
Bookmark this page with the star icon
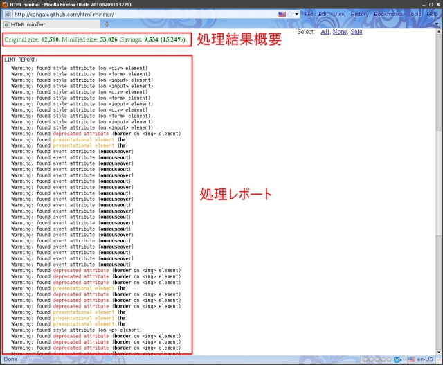click(290, 14)
